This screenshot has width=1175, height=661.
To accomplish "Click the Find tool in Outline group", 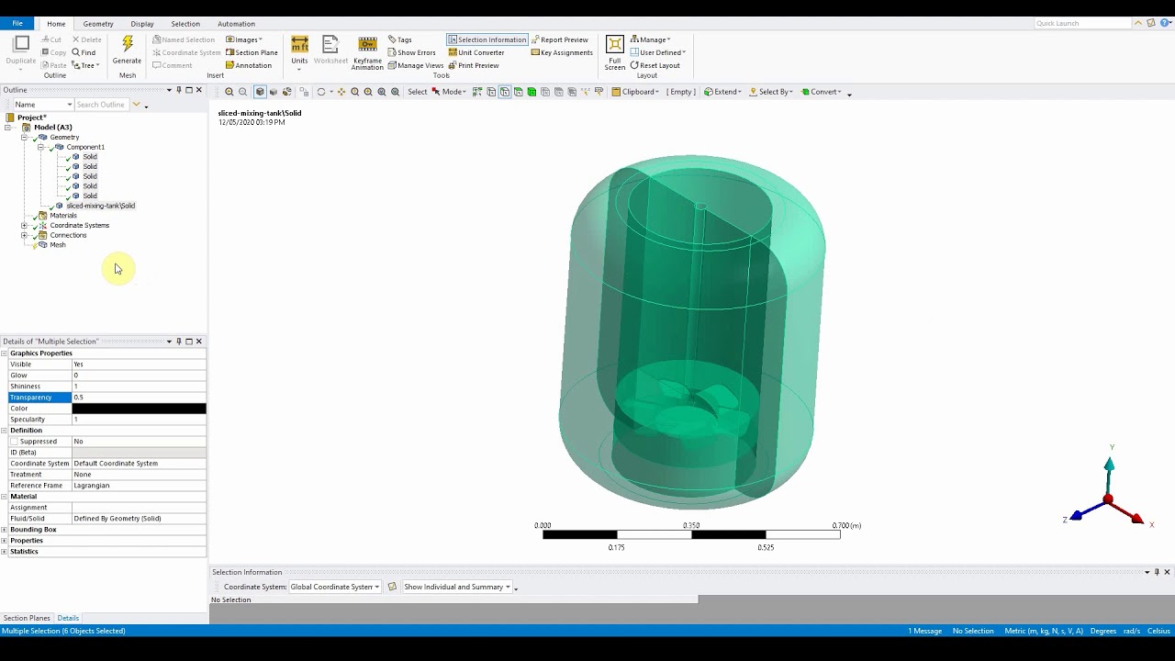I will click(84, 52).
